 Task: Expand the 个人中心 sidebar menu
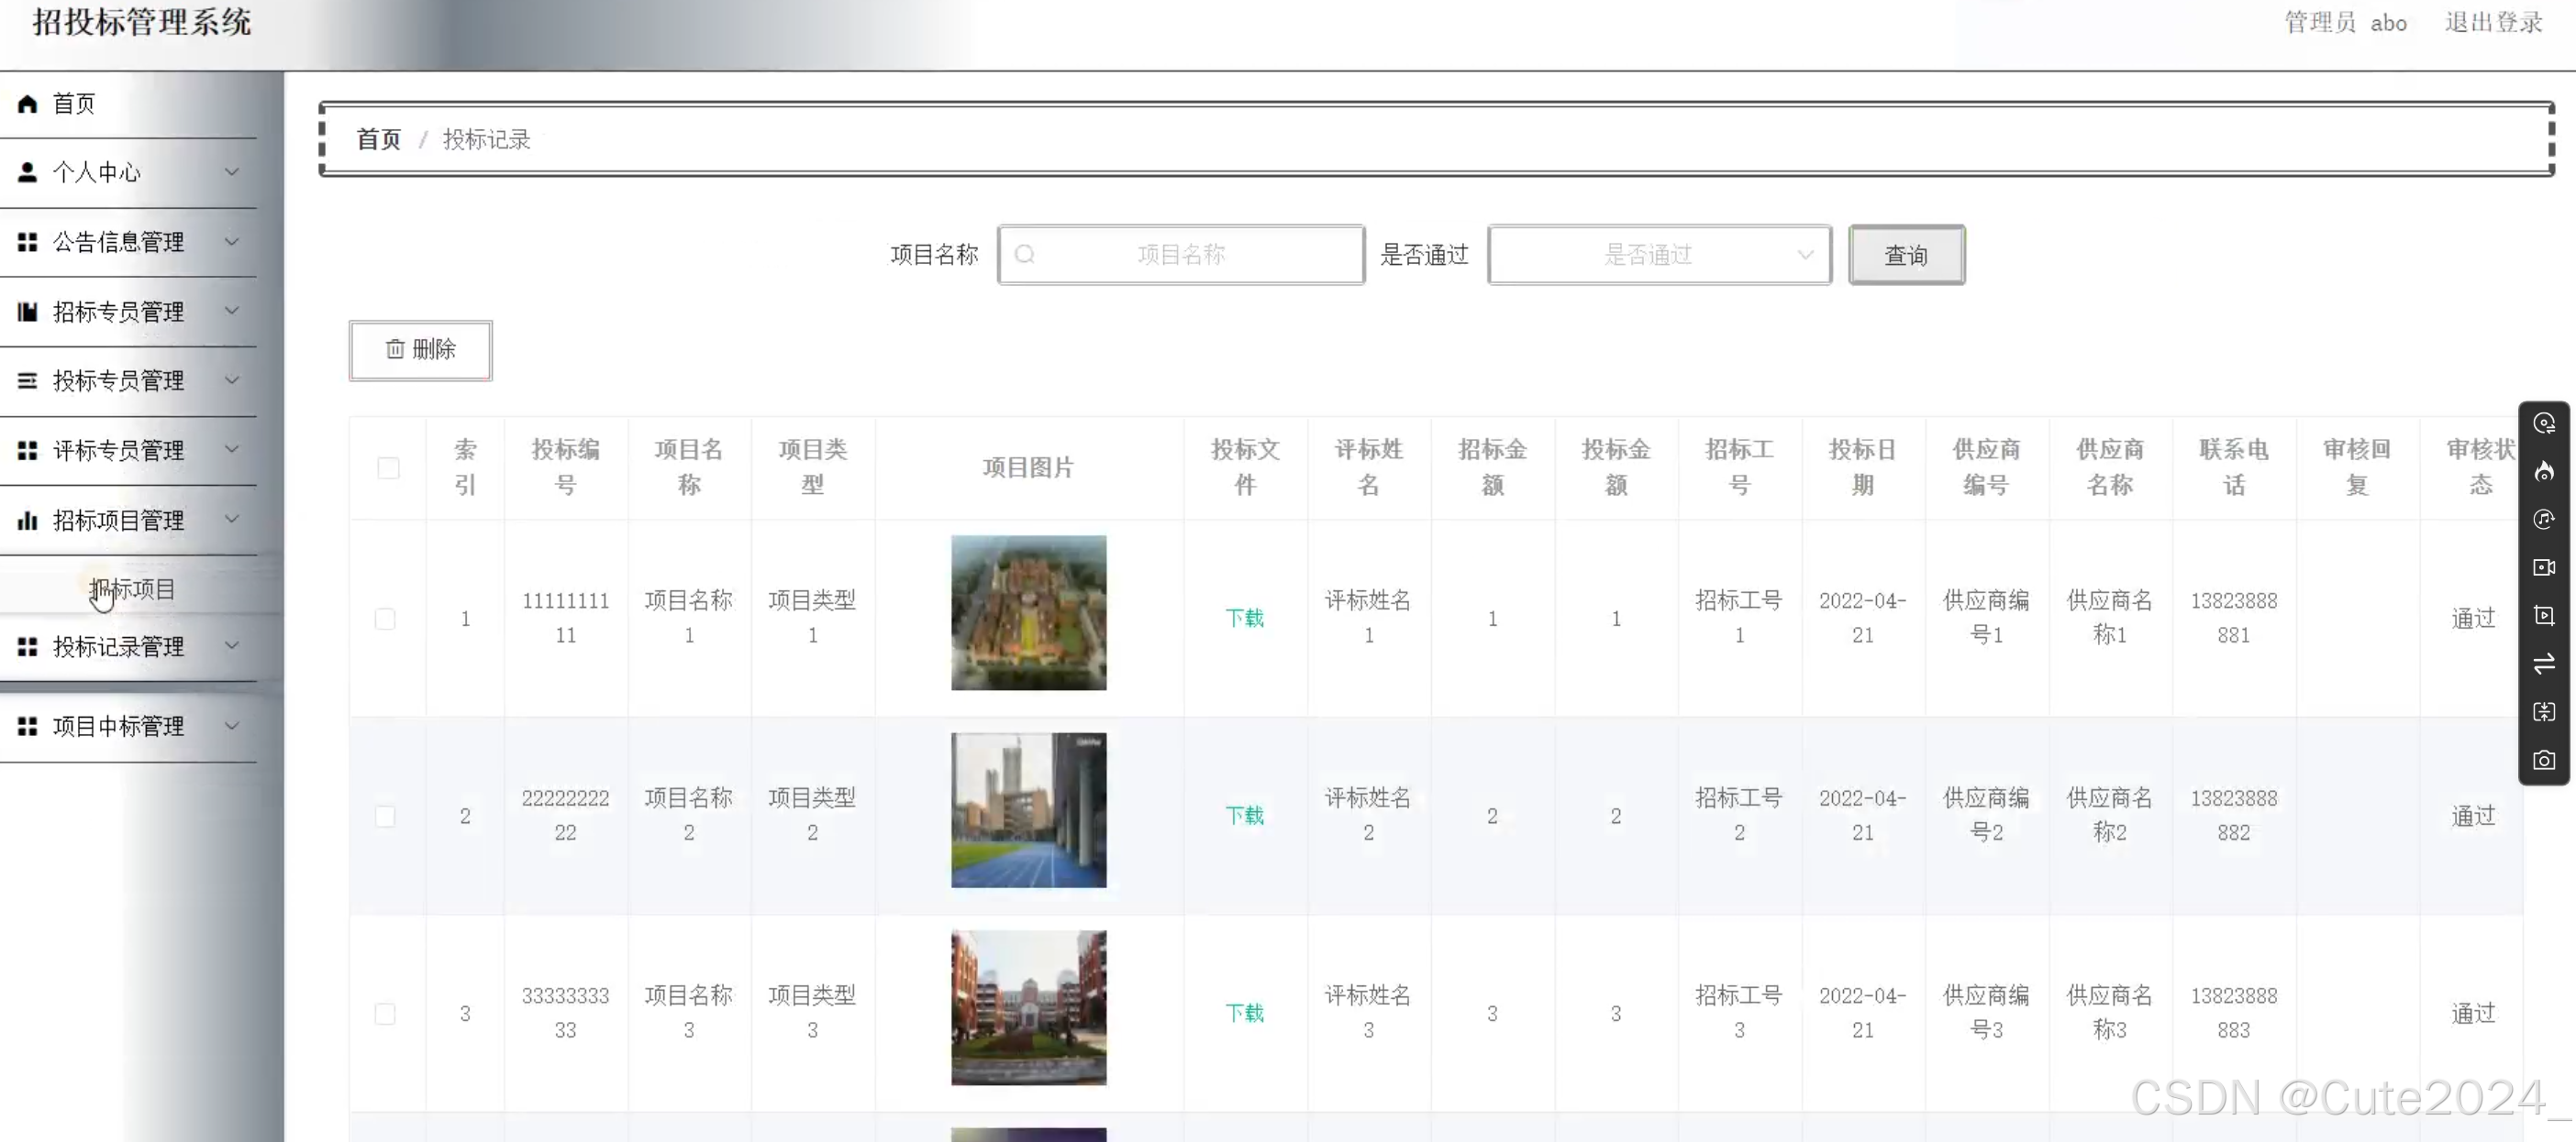click(128, 173)
